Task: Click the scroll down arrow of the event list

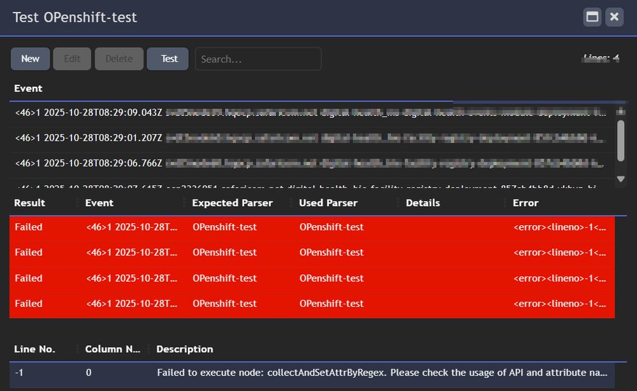Action: (621, 179)
